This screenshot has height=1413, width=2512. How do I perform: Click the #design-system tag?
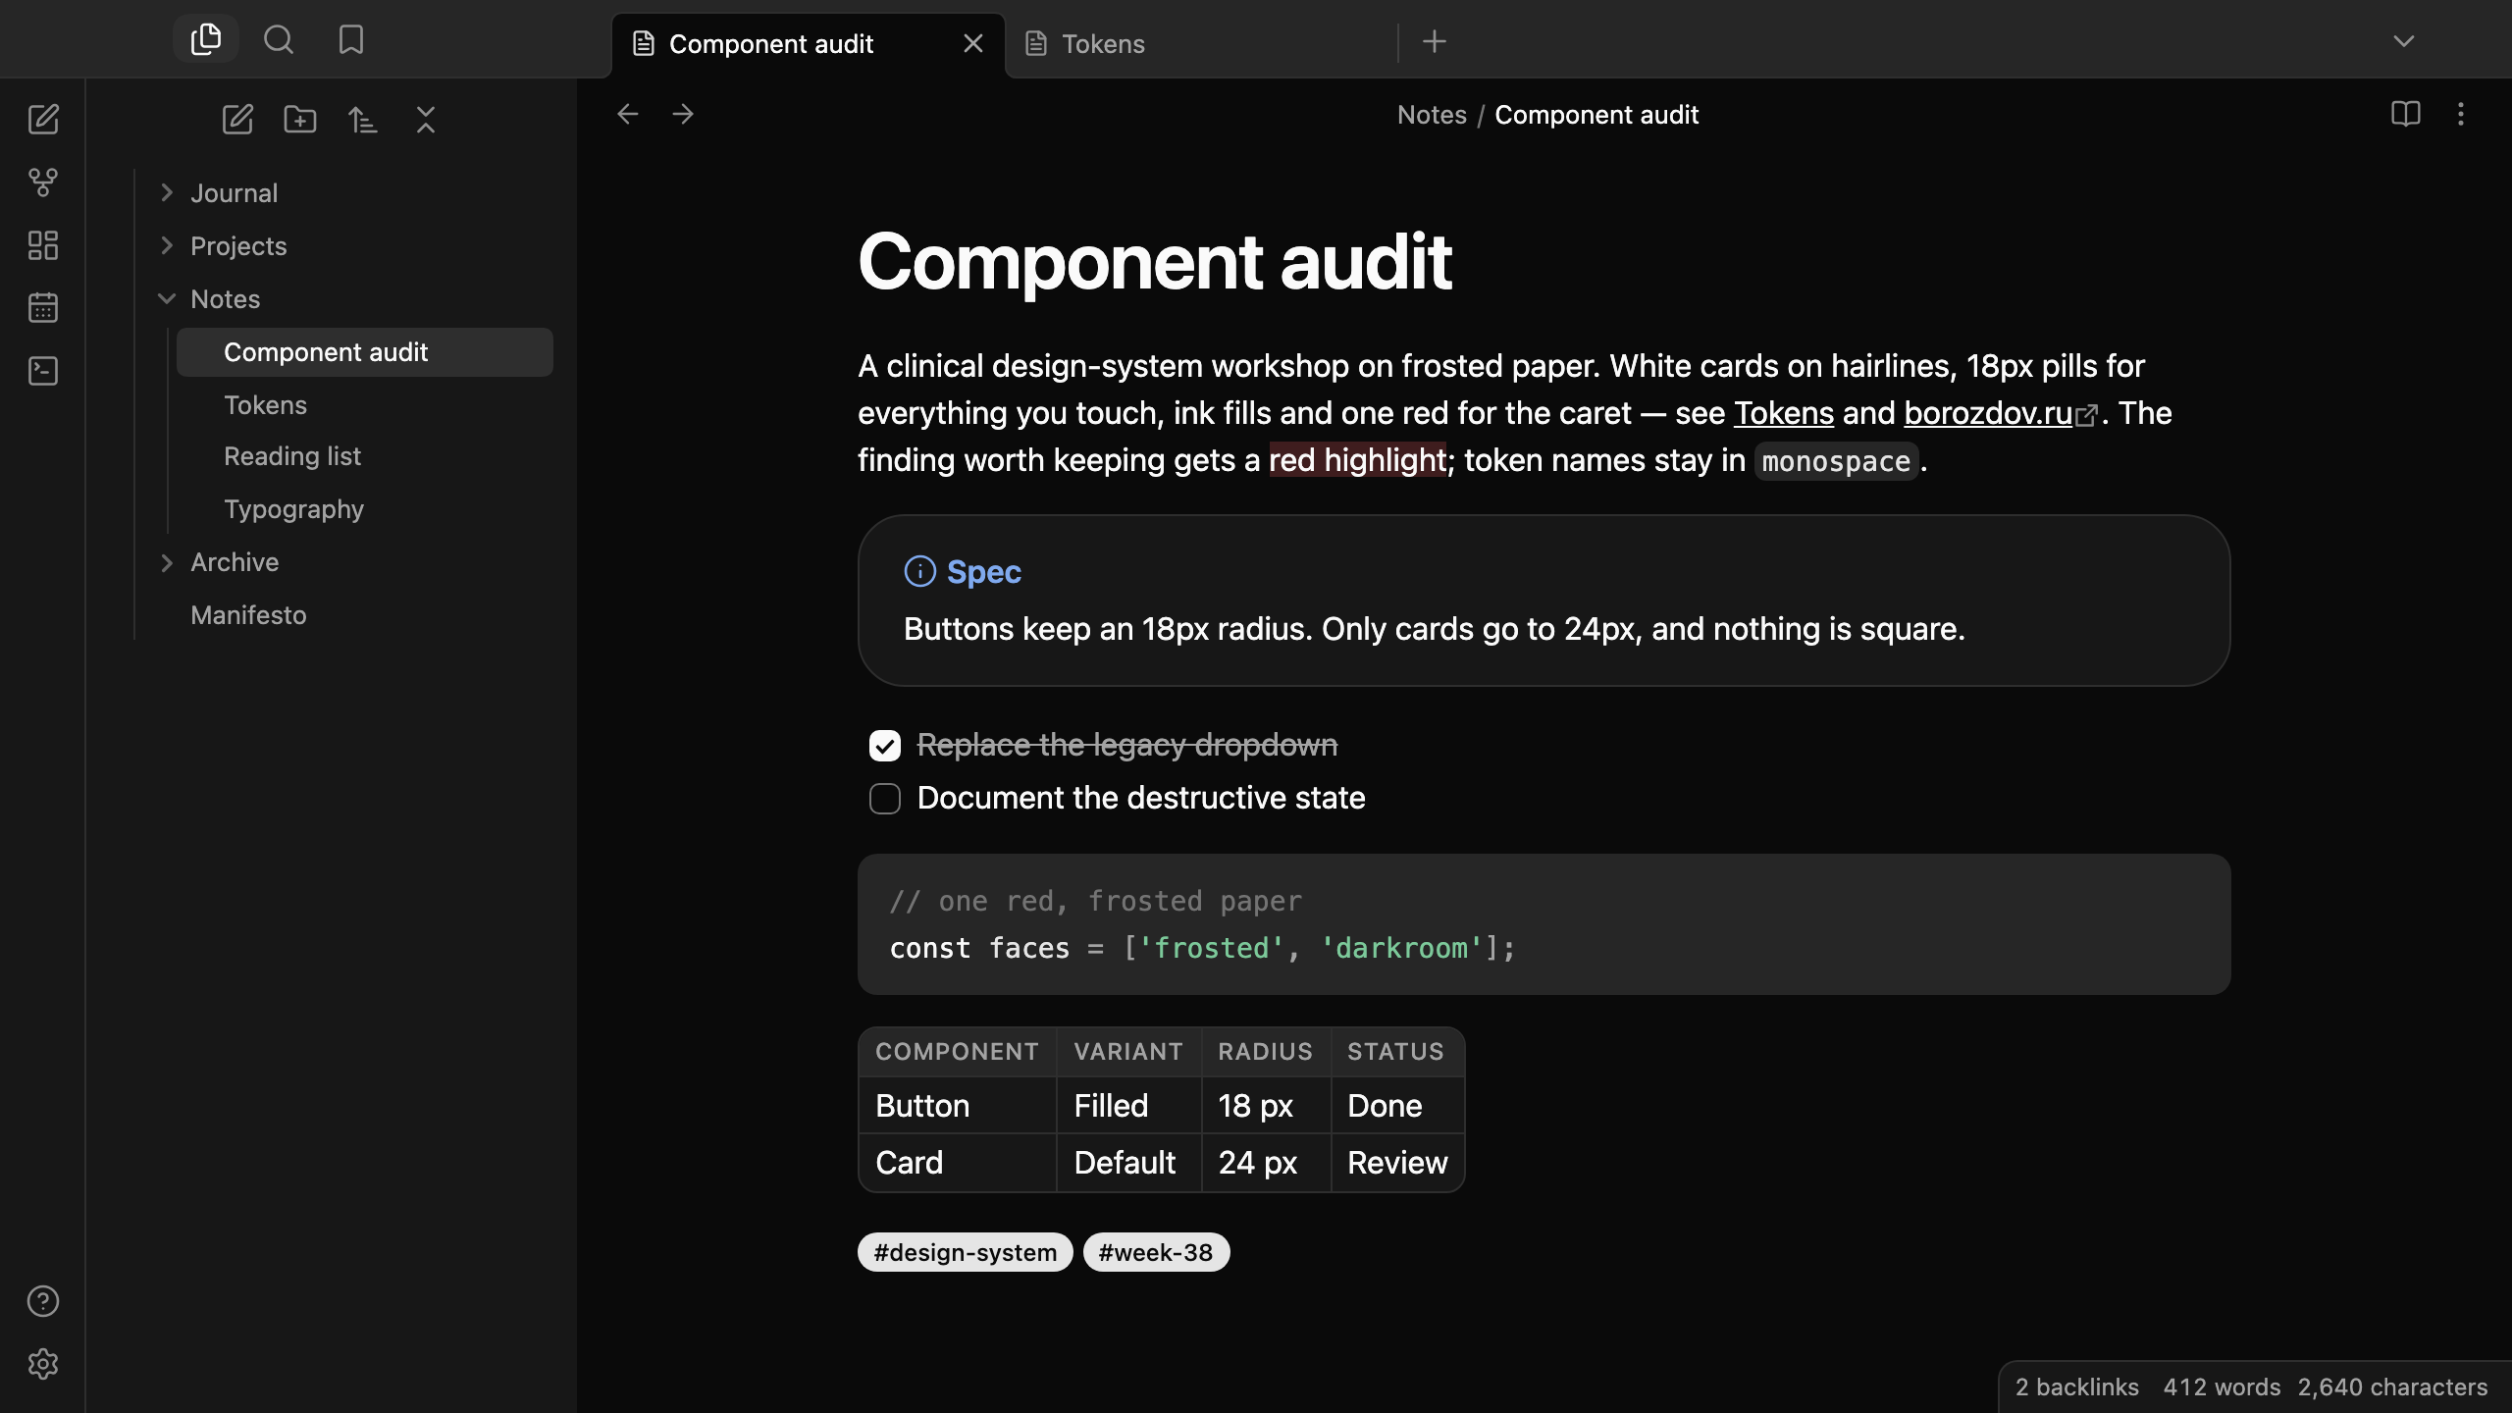click(x=966, y=1252)
